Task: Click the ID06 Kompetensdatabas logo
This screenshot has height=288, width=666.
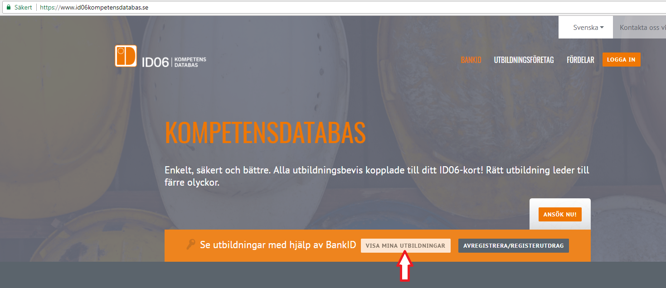Action: (x=160, y=57)
